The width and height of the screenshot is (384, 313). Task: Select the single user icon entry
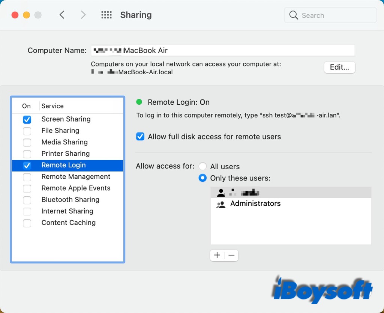tap(221, 193)
